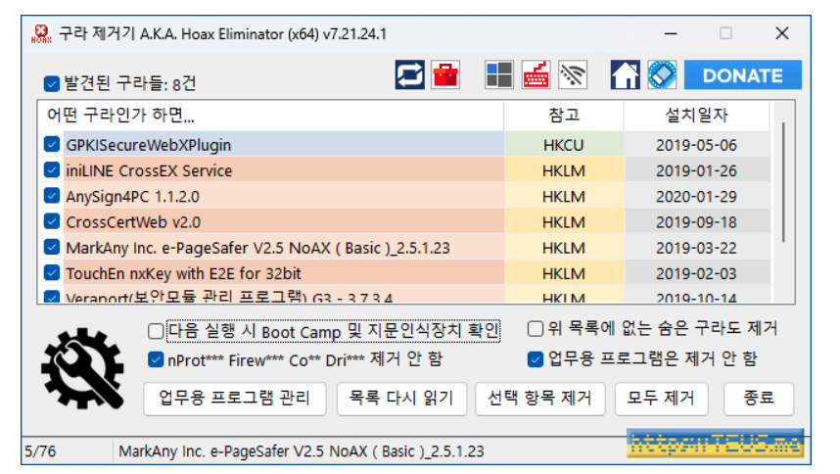The height and width of the screenshot is (474, 840).
Task: Click date 2019-02-03
Action: 696,273
